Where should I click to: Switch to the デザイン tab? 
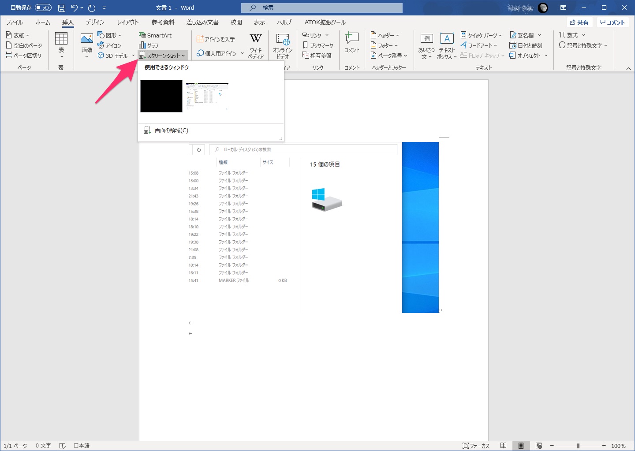(x=95, y=22)
